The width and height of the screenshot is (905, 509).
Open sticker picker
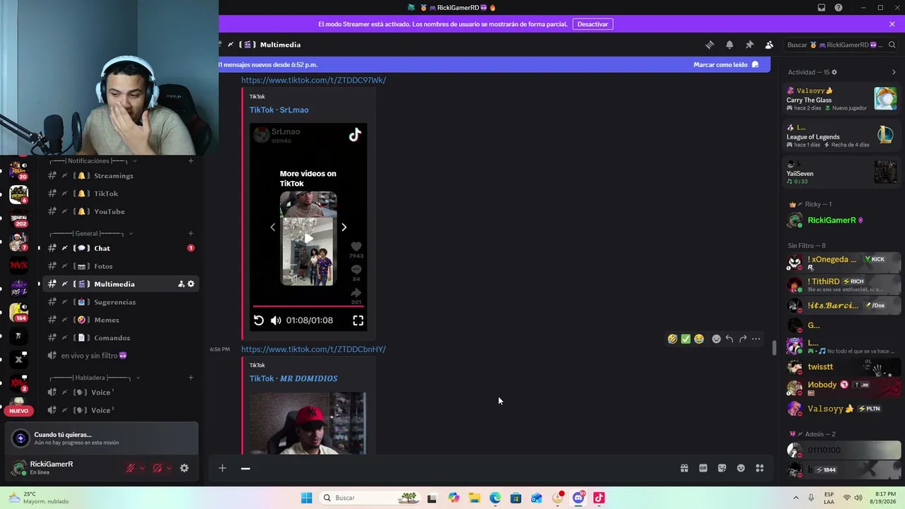pyautogui.click(x=722, y=468)
